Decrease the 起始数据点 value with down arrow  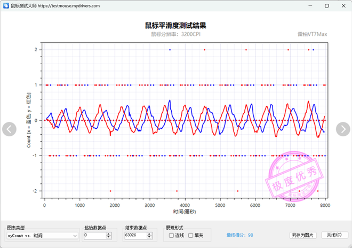(x=110, y=237)
